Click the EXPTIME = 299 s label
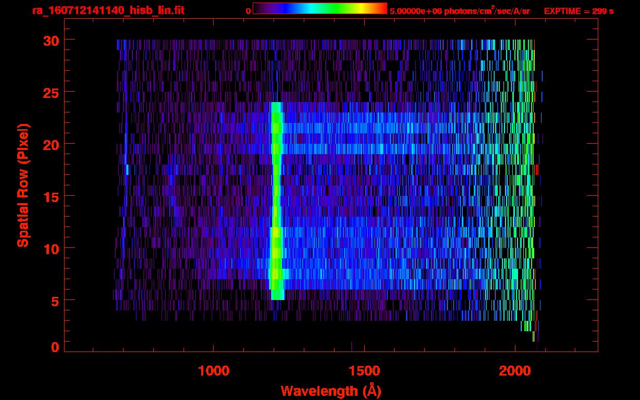Viewport: 640px width, 400px height. coord(579,11)
